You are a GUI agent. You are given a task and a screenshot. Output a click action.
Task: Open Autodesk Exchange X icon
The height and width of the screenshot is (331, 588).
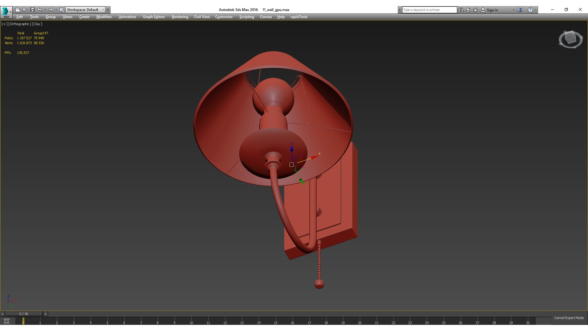coord(520,10)
